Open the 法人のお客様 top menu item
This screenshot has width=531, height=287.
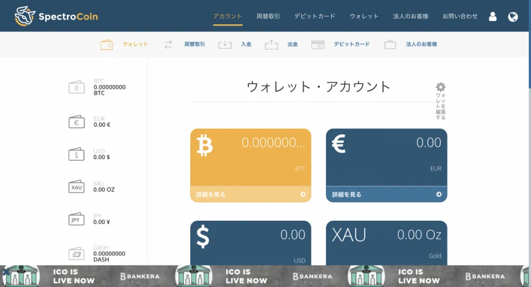pyautogui.click(x=411, y=16)
